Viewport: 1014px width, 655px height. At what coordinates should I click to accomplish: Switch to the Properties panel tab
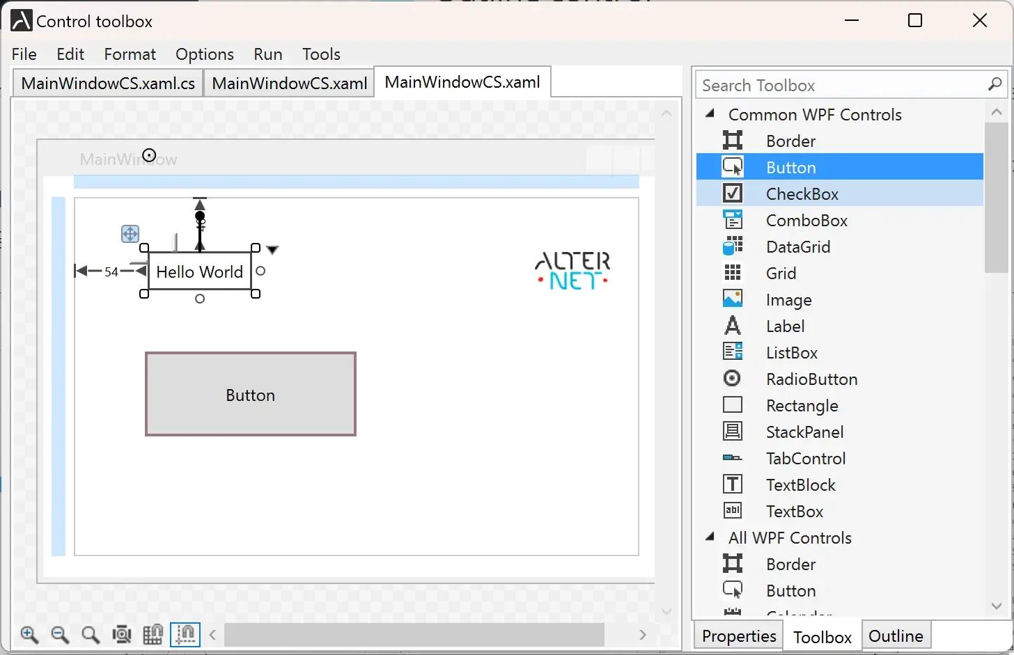click(x=738, y=636)
